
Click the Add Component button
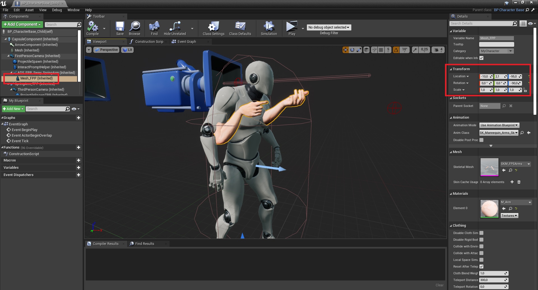click(22, 25)
